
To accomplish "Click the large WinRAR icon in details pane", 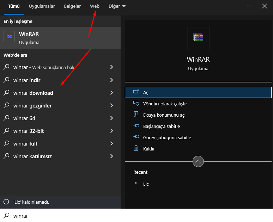I will (x=198, y=38).
